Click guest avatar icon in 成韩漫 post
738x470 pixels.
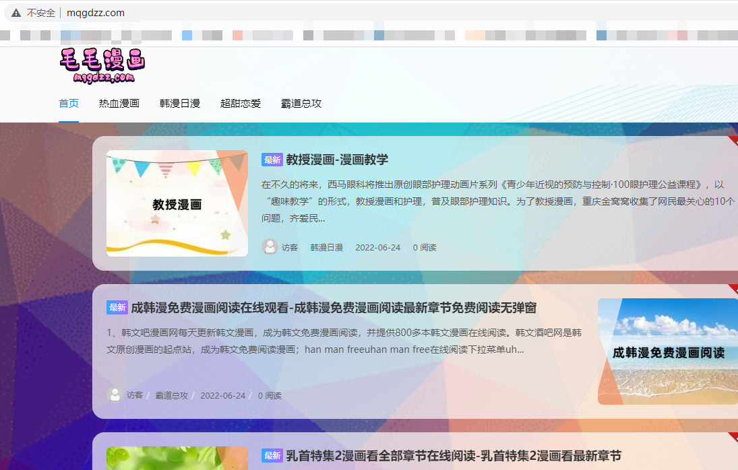pos(115,395)
